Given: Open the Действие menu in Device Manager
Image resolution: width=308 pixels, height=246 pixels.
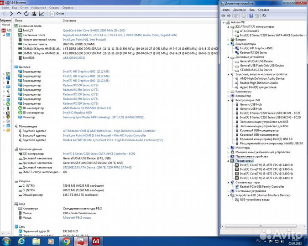Looking at the screenshot, I should [239, 10].
